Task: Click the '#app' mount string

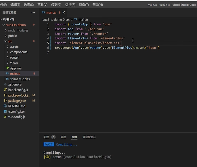Action: pos(152,48)
